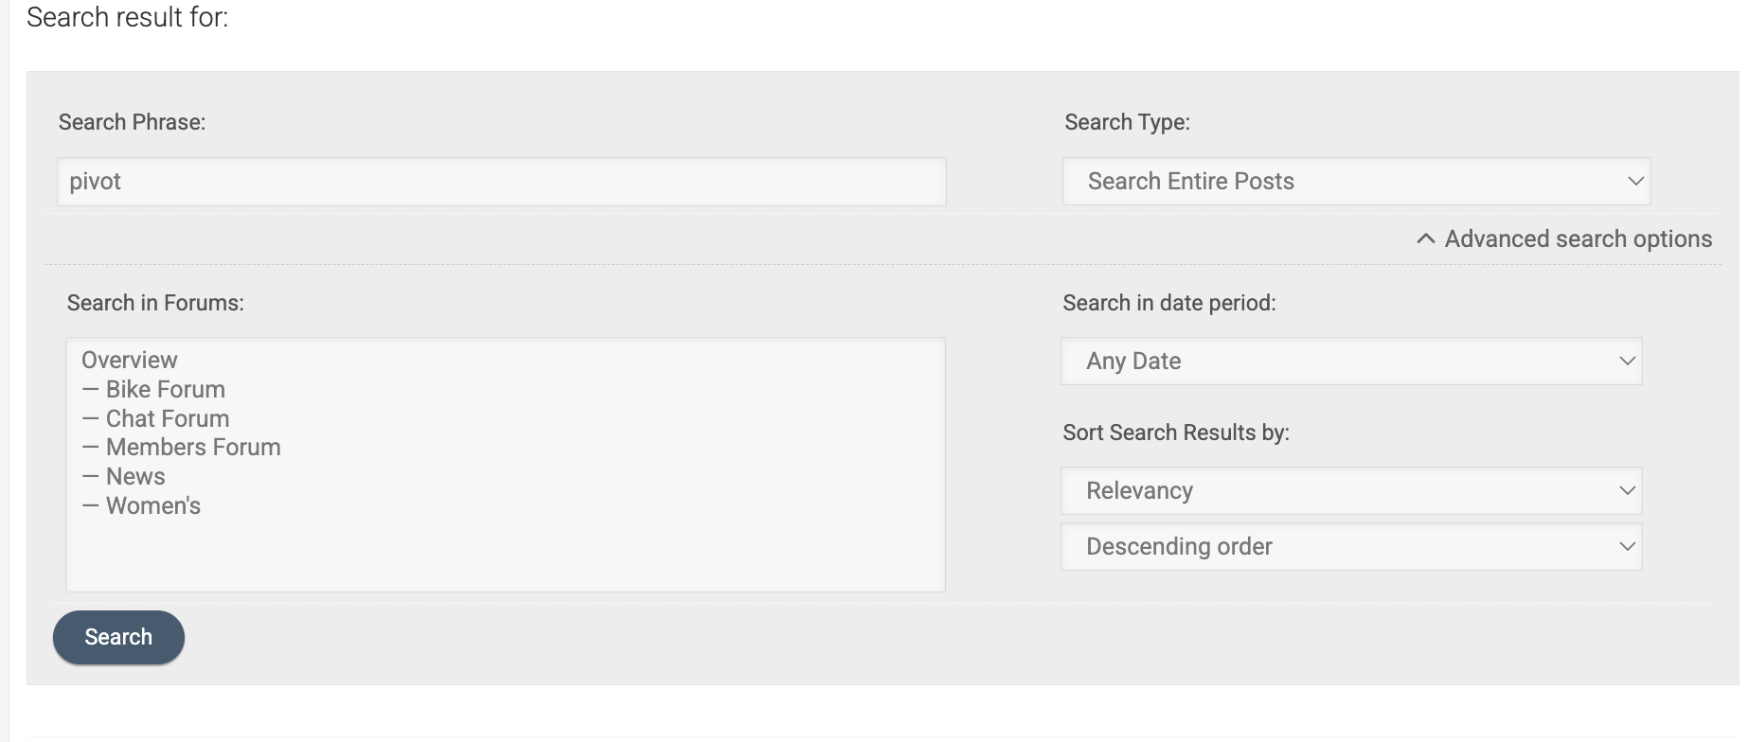Click the up-chevron icon beside Advanced search options

pos(1425,239)
